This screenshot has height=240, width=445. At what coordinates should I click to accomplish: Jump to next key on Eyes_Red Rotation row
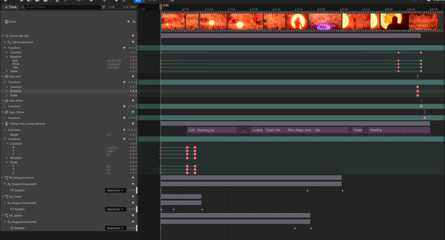(136, 91)
